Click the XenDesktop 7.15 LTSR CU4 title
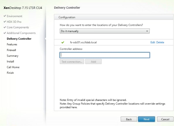This screenshot has height=126, width=174. 23,8
